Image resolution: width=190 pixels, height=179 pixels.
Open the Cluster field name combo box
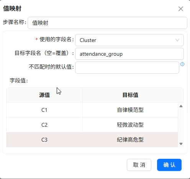click(x=129, y=40)
